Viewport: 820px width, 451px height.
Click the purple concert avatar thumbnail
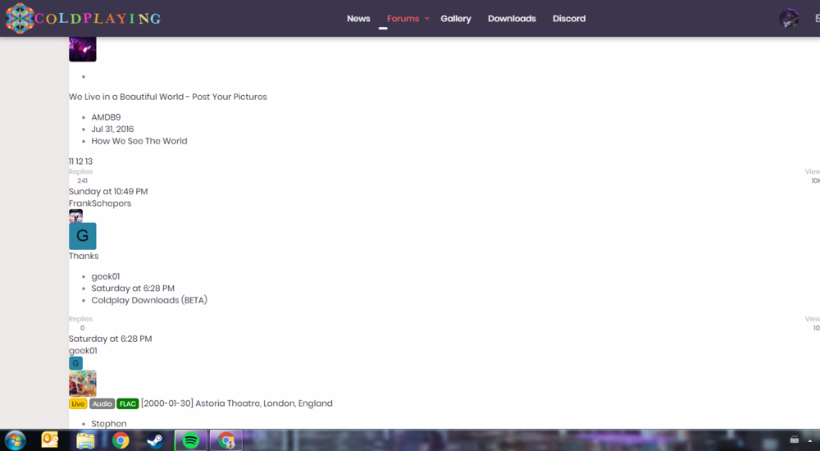pyautogui.click(x=83, y=49)
